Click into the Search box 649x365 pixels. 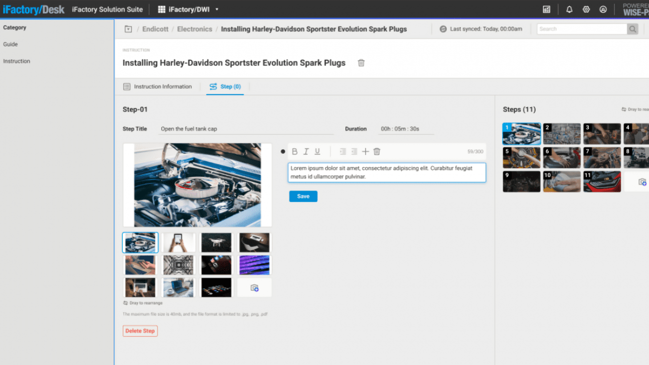(582, 29)
